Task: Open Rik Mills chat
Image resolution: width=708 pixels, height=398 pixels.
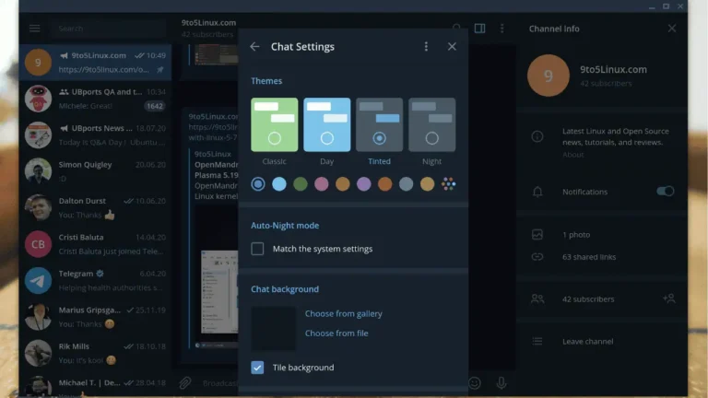Action: pos(95,354)
